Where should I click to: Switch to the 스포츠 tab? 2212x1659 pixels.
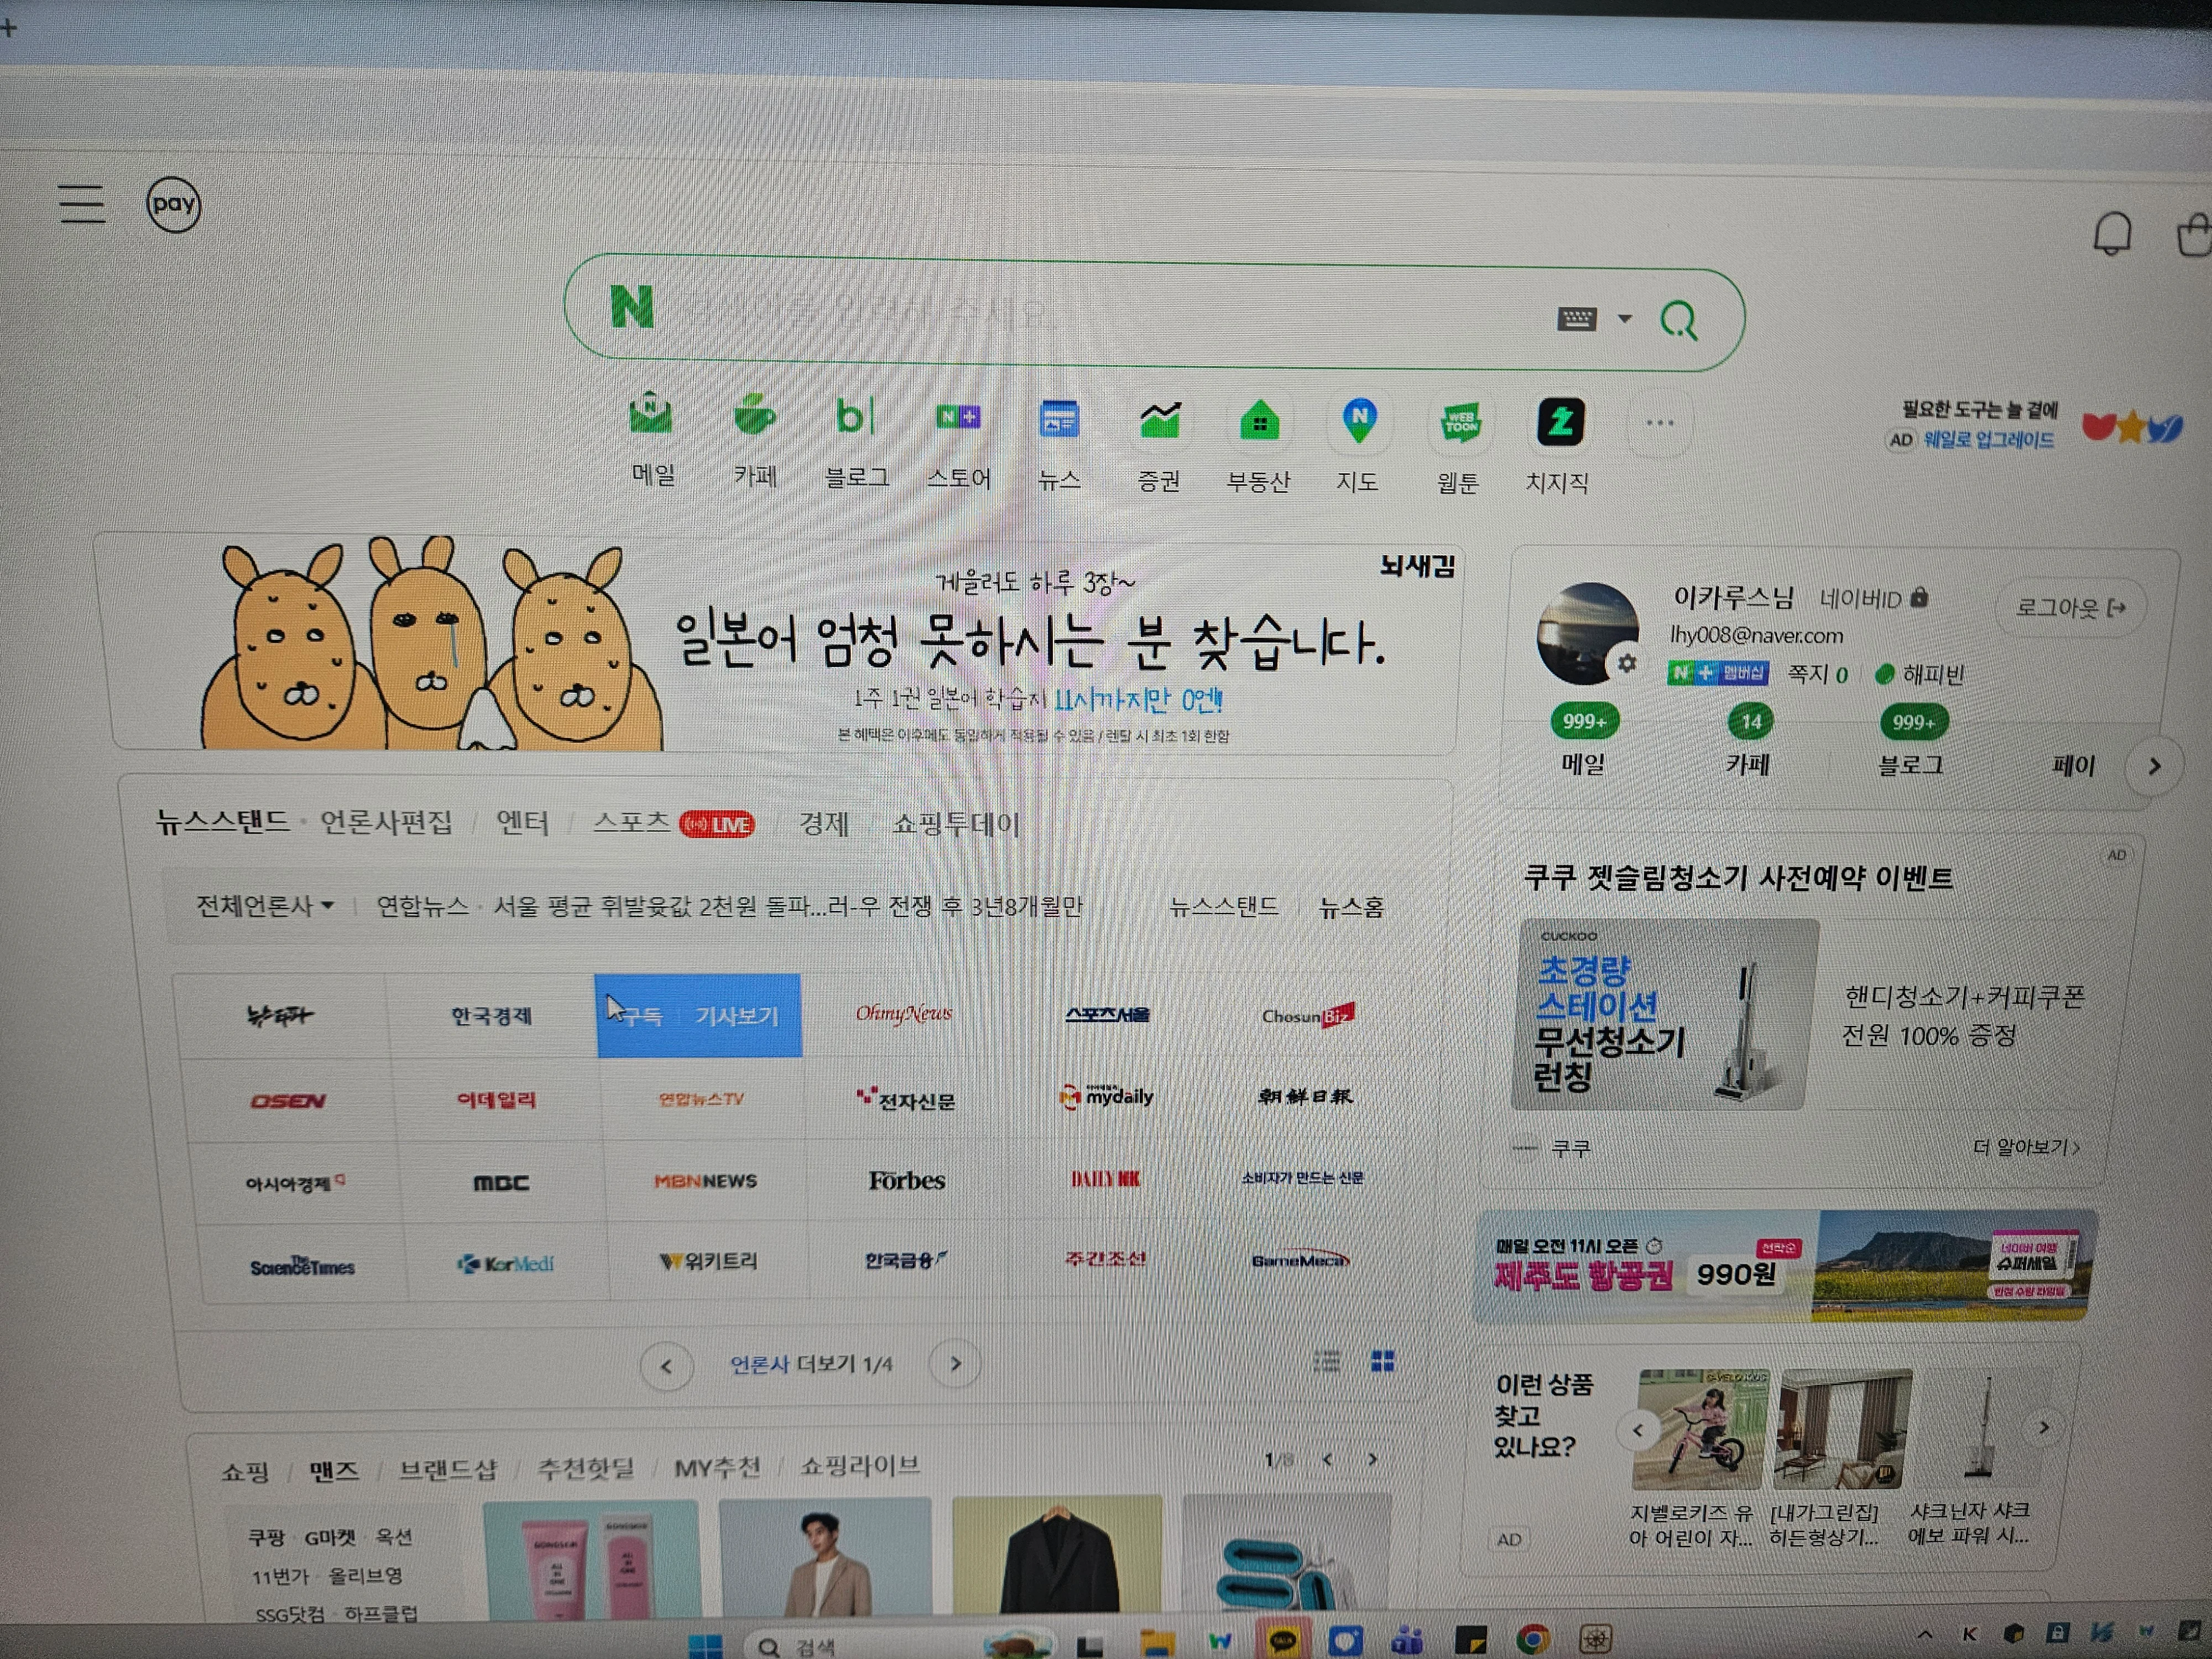pyautogui.click(x=632, y=822)
